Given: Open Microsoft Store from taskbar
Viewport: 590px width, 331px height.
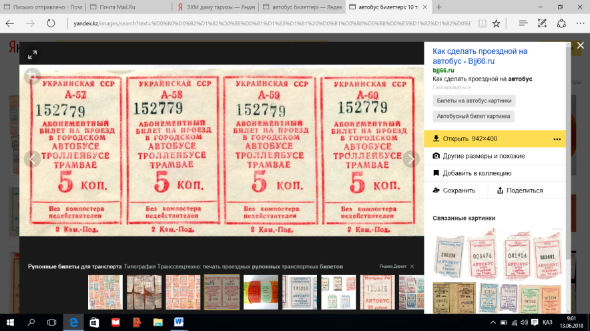Looking at the screenshot, I should point(95,322).
